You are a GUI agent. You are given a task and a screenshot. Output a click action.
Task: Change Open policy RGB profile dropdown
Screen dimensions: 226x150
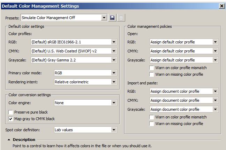215,42
